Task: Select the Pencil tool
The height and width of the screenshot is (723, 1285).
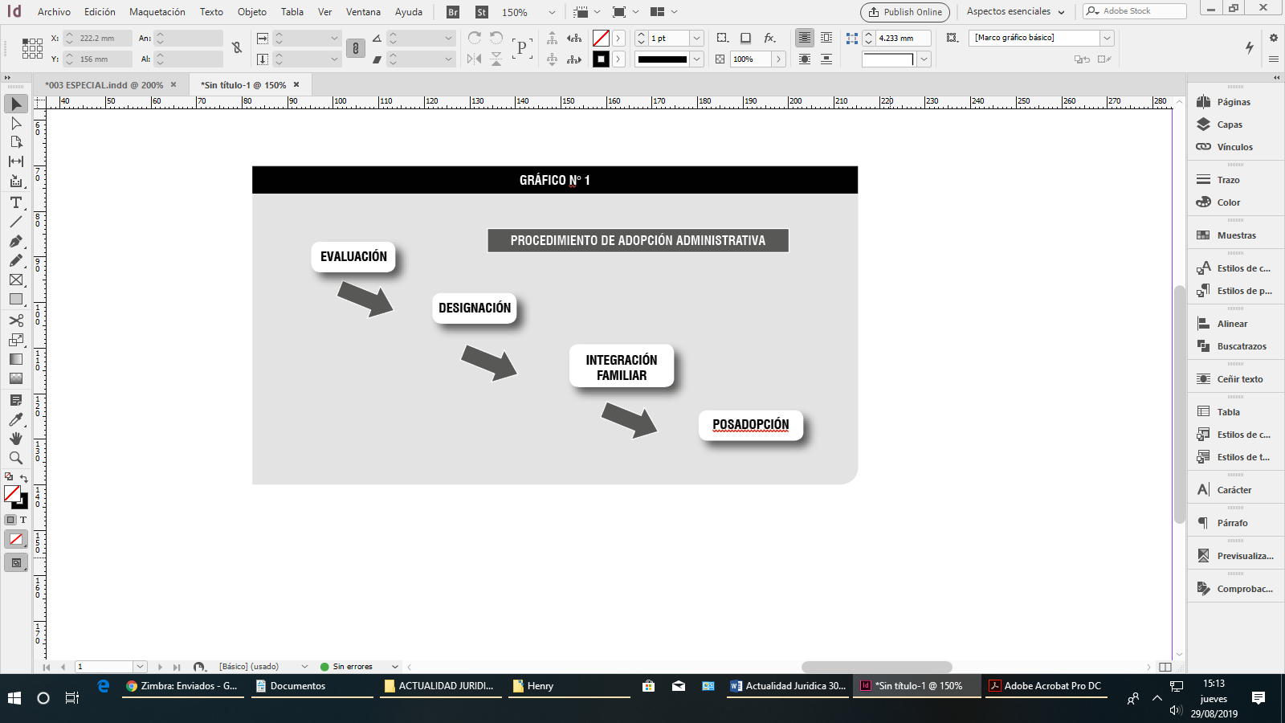Action: point(16,260)
